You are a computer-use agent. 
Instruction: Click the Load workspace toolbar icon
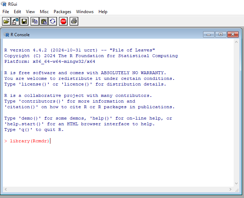coord(15,21)
